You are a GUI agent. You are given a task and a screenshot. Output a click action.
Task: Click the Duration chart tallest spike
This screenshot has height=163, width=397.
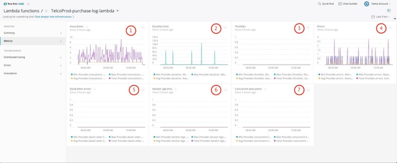[202, 53]
